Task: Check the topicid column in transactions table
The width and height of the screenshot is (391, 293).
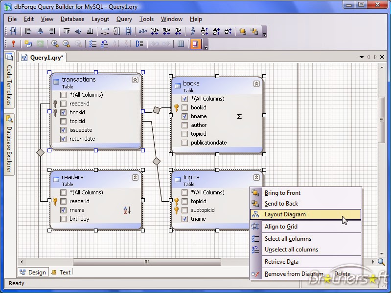Action: click(63, 121)
